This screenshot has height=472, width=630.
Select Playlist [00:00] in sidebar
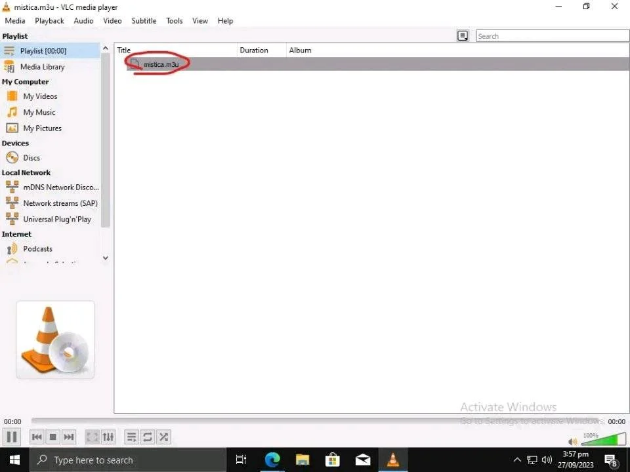click(50, 50)
